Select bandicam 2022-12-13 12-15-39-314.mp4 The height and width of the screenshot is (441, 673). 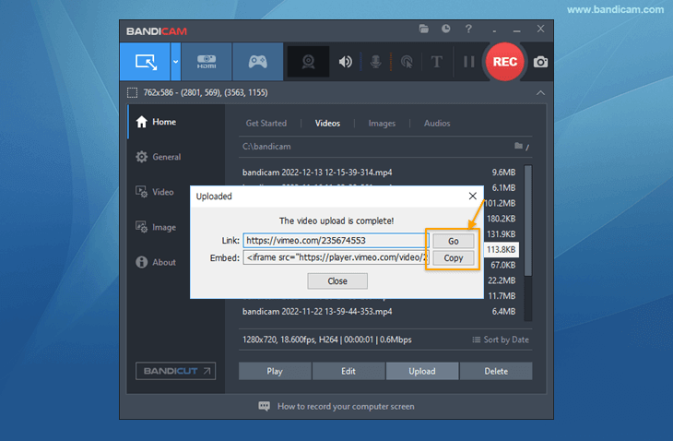tap(317, 173)
